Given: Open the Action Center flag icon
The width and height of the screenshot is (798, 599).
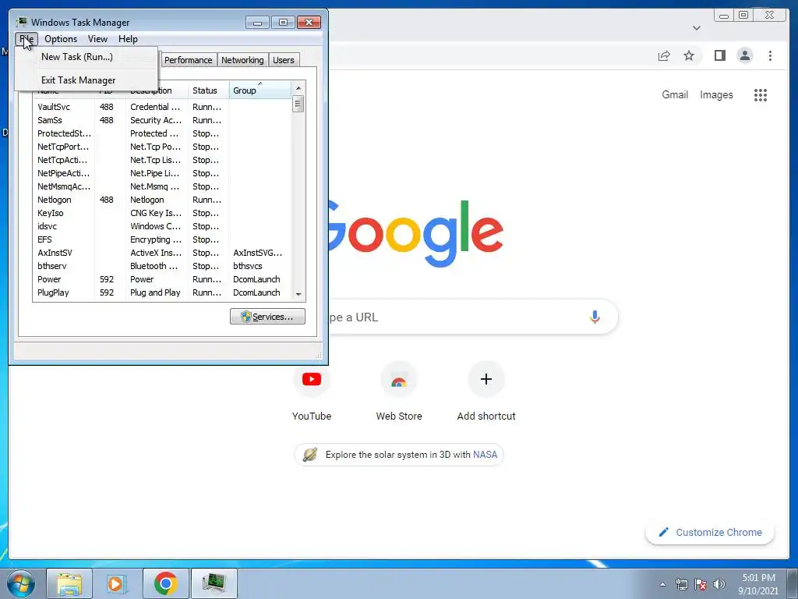Looking at the screenshot, I should click(701, 584).
